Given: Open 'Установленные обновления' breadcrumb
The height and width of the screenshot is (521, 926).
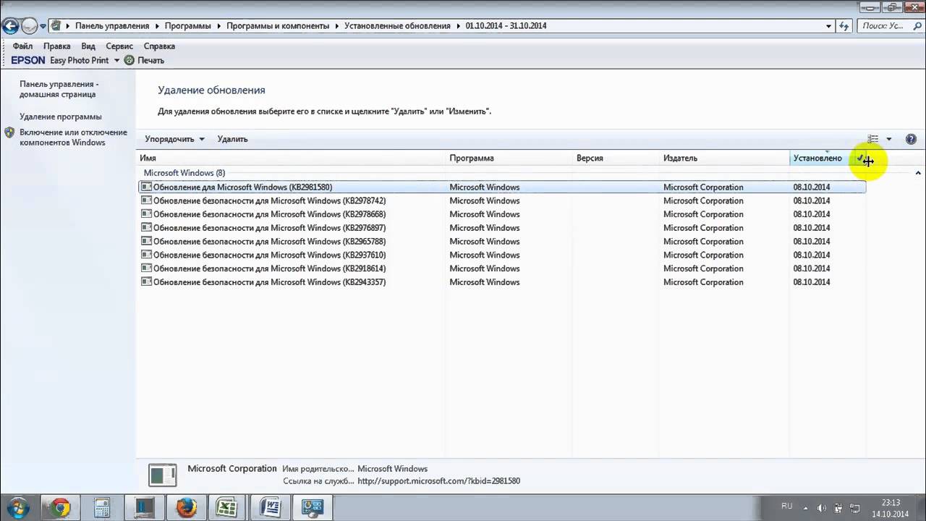Looking at the screenshot, I should point(397,26).
